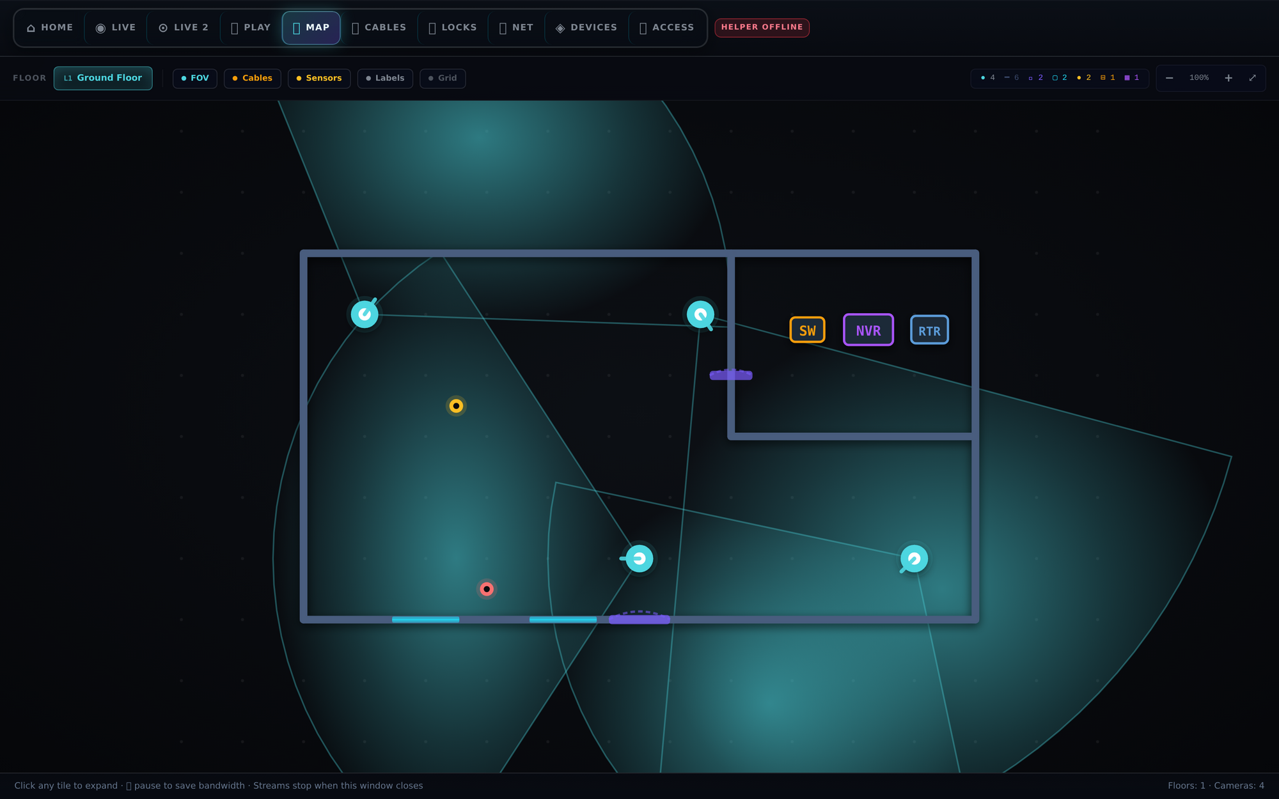Enable the Grid overlay

[x=443, y=78]
